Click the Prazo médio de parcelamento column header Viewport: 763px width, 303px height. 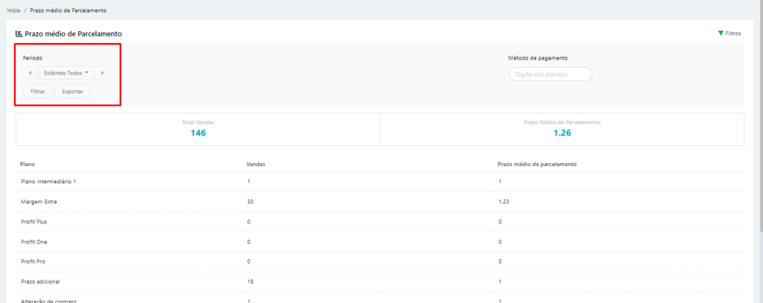point(537,163)
